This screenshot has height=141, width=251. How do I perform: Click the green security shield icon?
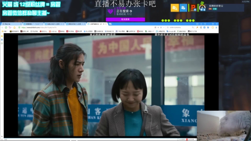click(x=20, y=28)
